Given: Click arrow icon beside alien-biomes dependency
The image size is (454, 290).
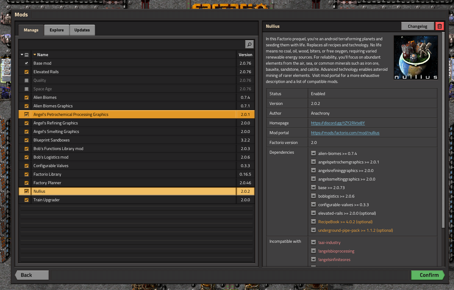Looking at the screenshot, I should pyautogui.click(x=313, y=153).
